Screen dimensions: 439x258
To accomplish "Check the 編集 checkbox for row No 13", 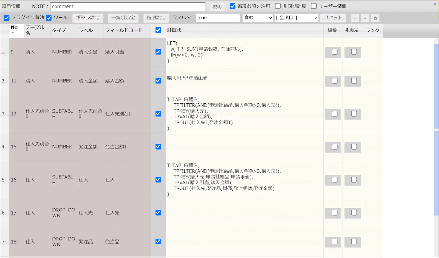I will click(x=335, y=113).
